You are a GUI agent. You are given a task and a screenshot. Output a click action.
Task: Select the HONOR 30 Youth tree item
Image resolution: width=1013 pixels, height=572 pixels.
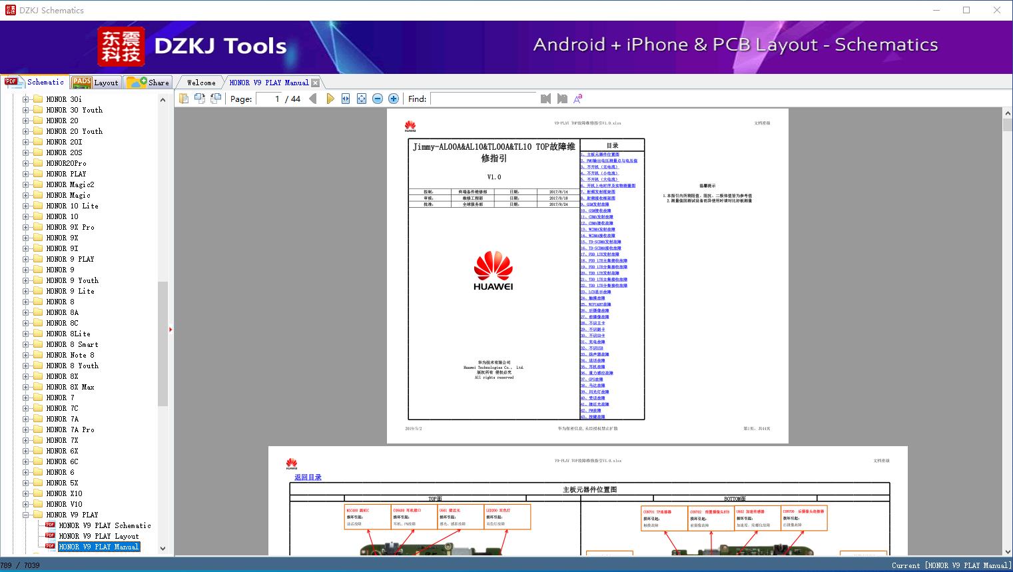pyautogui.click(x=75, y=110)
